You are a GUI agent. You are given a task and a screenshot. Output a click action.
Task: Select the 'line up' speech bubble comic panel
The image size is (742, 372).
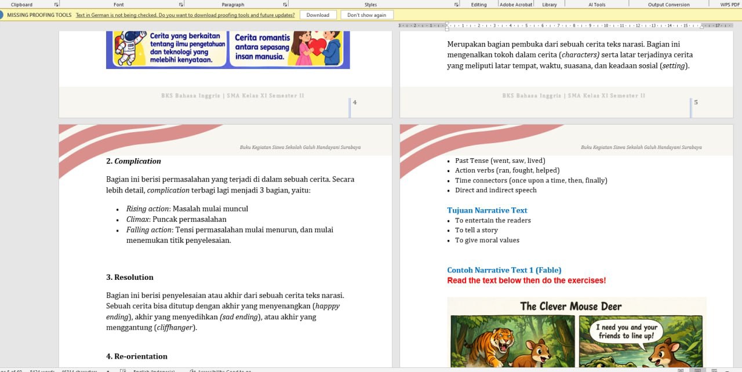(x=641, y=341)
